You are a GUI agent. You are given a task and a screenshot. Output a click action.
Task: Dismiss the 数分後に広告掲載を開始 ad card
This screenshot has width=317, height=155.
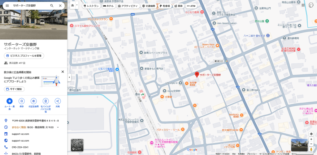(x=63, y=72)
